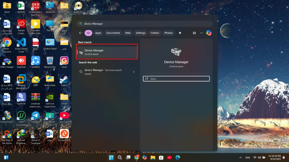
Task: Open File Explorer from the taskbar
Action: tap(153, 157)
